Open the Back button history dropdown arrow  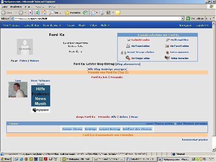tap(16, 13)
